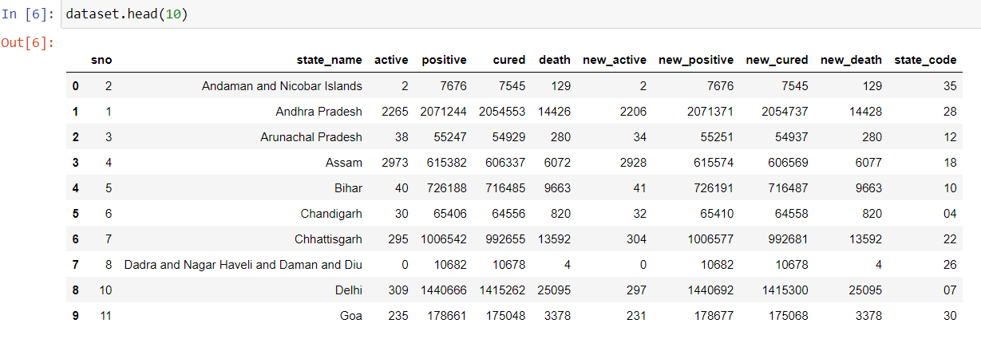Click the Goa state name cell

pos(351,315)
